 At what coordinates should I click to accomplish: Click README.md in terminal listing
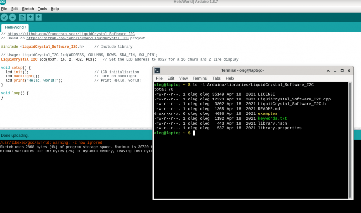tap(269, 109)
